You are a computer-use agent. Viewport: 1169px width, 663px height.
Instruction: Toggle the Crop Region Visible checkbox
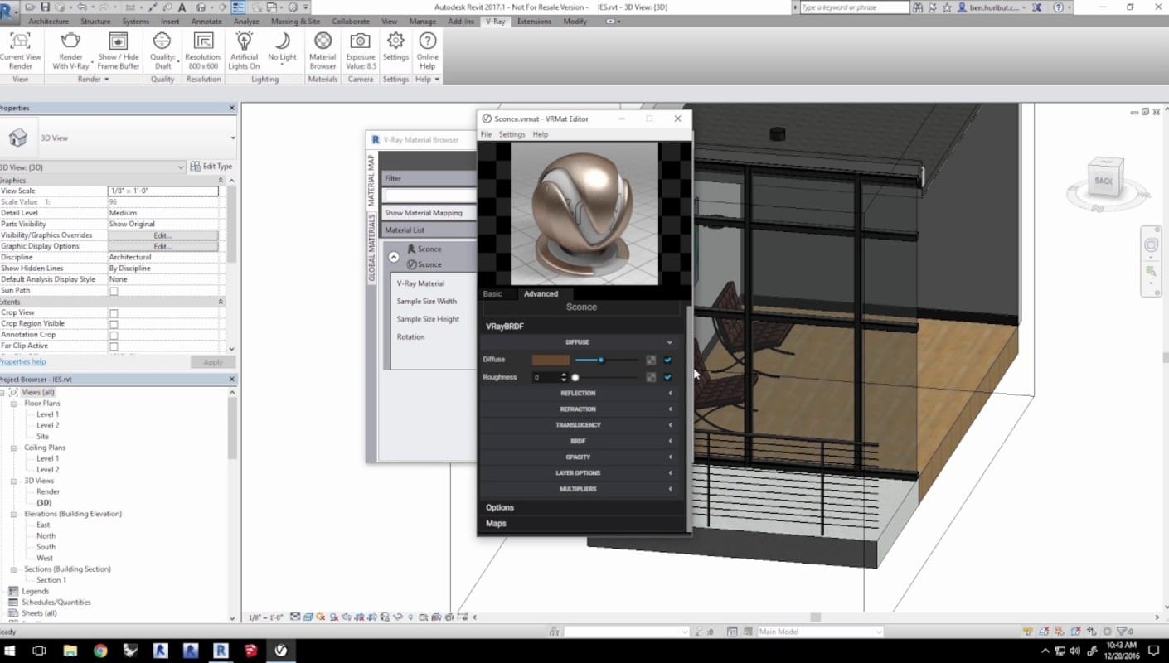pos(114,324)
